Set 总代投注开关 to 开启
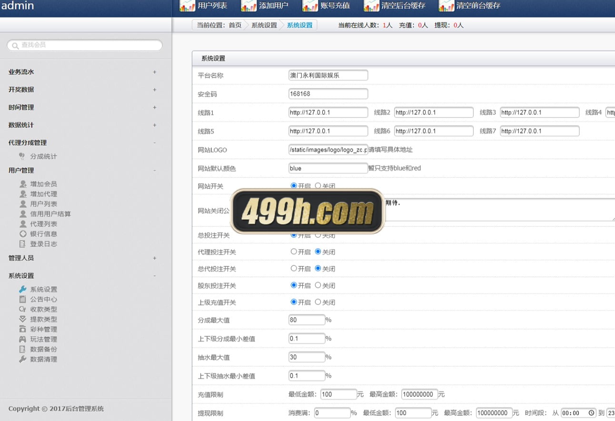Screen dimensions: 615x421 pos(294,268)
